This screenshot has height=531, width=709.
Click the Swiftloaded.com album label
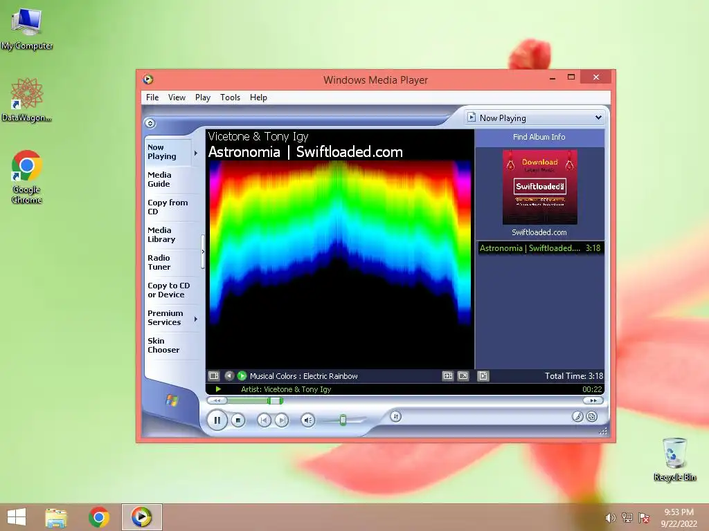coord(539,232)
